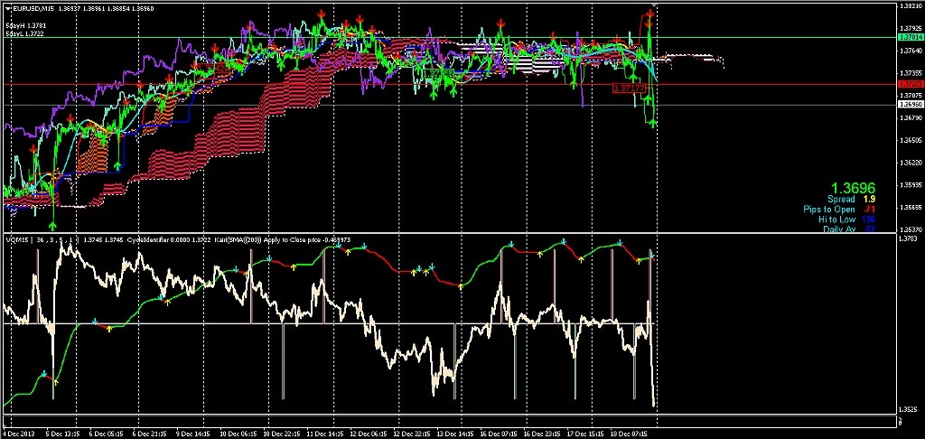Click the chart shift triangle on the top edge
Viewport: 925px width, 439px height.
[654, 5]
